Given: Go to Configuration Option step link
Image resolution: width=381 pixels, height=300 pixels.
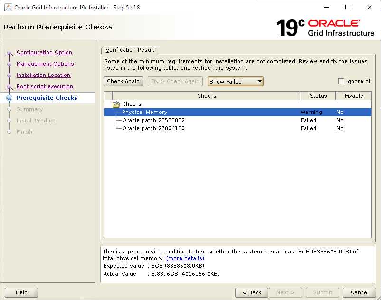Looking at the screenshot, I should point(44,52).
